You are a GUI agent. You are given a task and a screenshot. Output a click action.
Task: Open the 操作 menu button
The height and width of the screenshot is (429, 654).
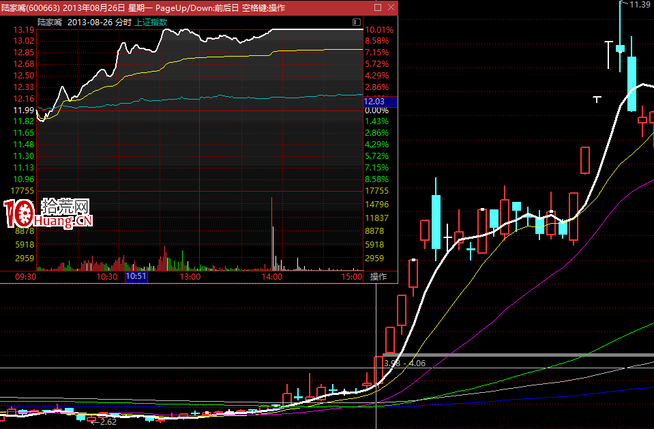pyautogui.click(x=378, y=277)
